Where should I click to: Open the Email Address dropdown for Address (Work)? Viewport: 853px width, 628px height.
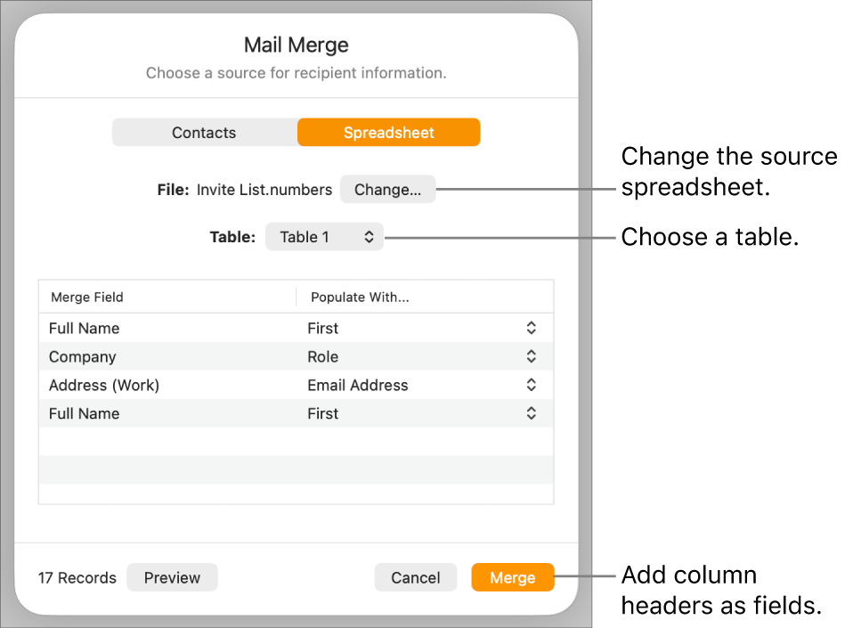(530, 385)
